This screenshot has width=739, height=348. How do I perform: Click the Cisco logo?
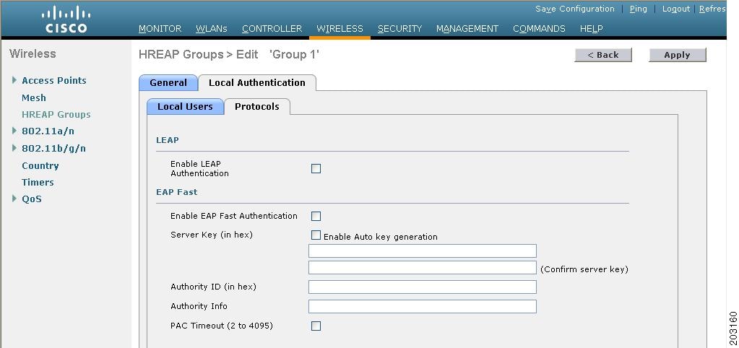[x=66, y=19]
